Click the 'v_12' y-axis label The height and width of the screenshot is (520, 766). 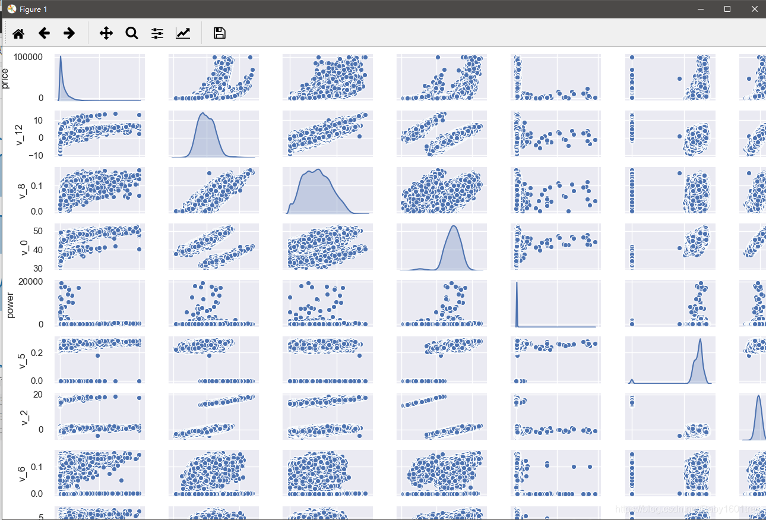[20, 134]
